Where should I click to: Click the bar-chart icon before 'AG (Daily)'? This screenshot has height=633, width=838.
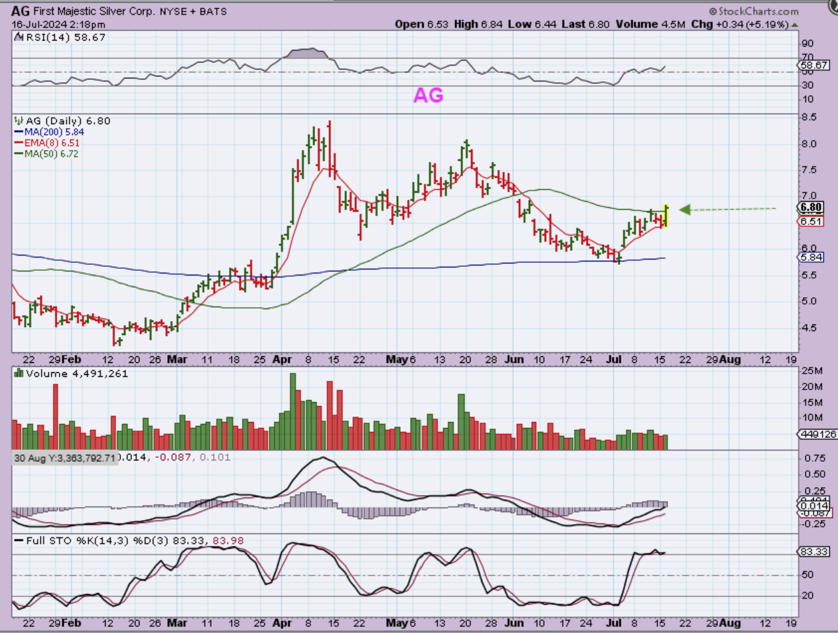point(19,121)
